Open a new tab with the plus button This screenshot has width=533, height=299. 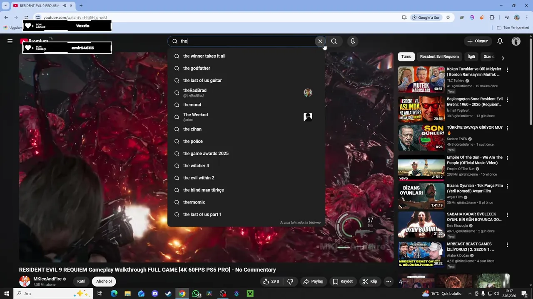(x=81, y=6)
